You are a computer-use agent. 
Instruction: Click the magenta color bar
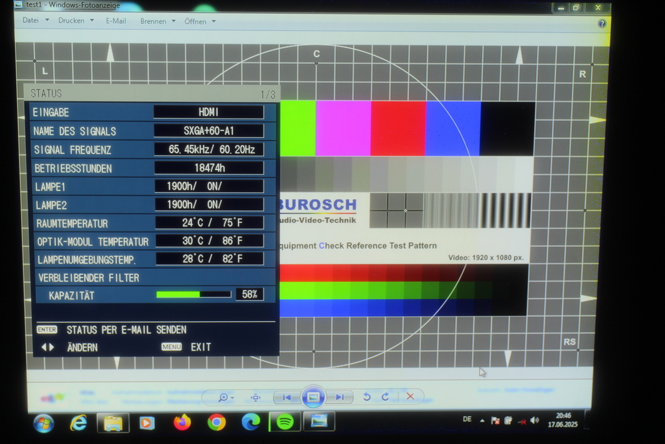pyautogui.click(x=343, y=128)
